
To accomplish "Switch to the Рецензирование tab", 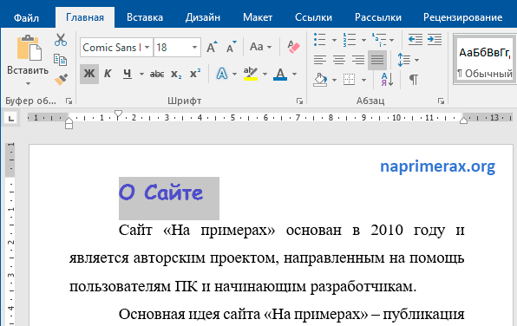I will [462, 17].
